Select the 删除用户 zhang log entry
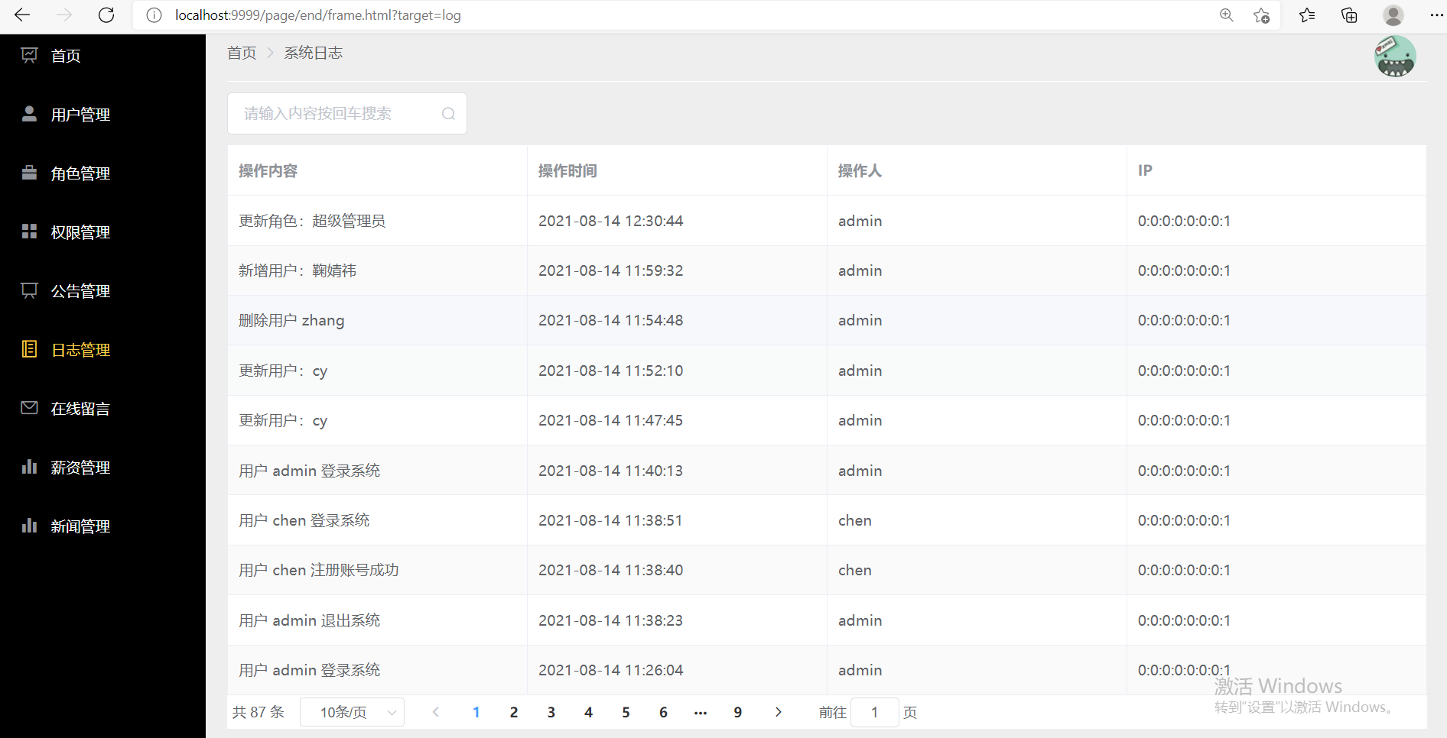1447x738 pixels. (291, 320)
